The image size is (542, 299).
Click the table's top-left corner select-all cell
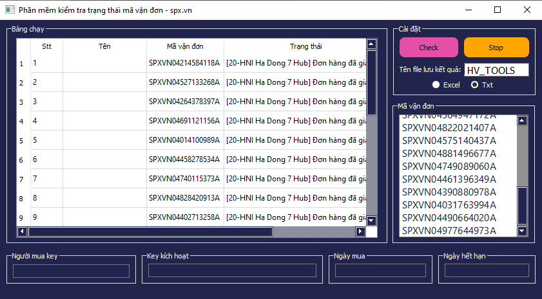[23, 46]
